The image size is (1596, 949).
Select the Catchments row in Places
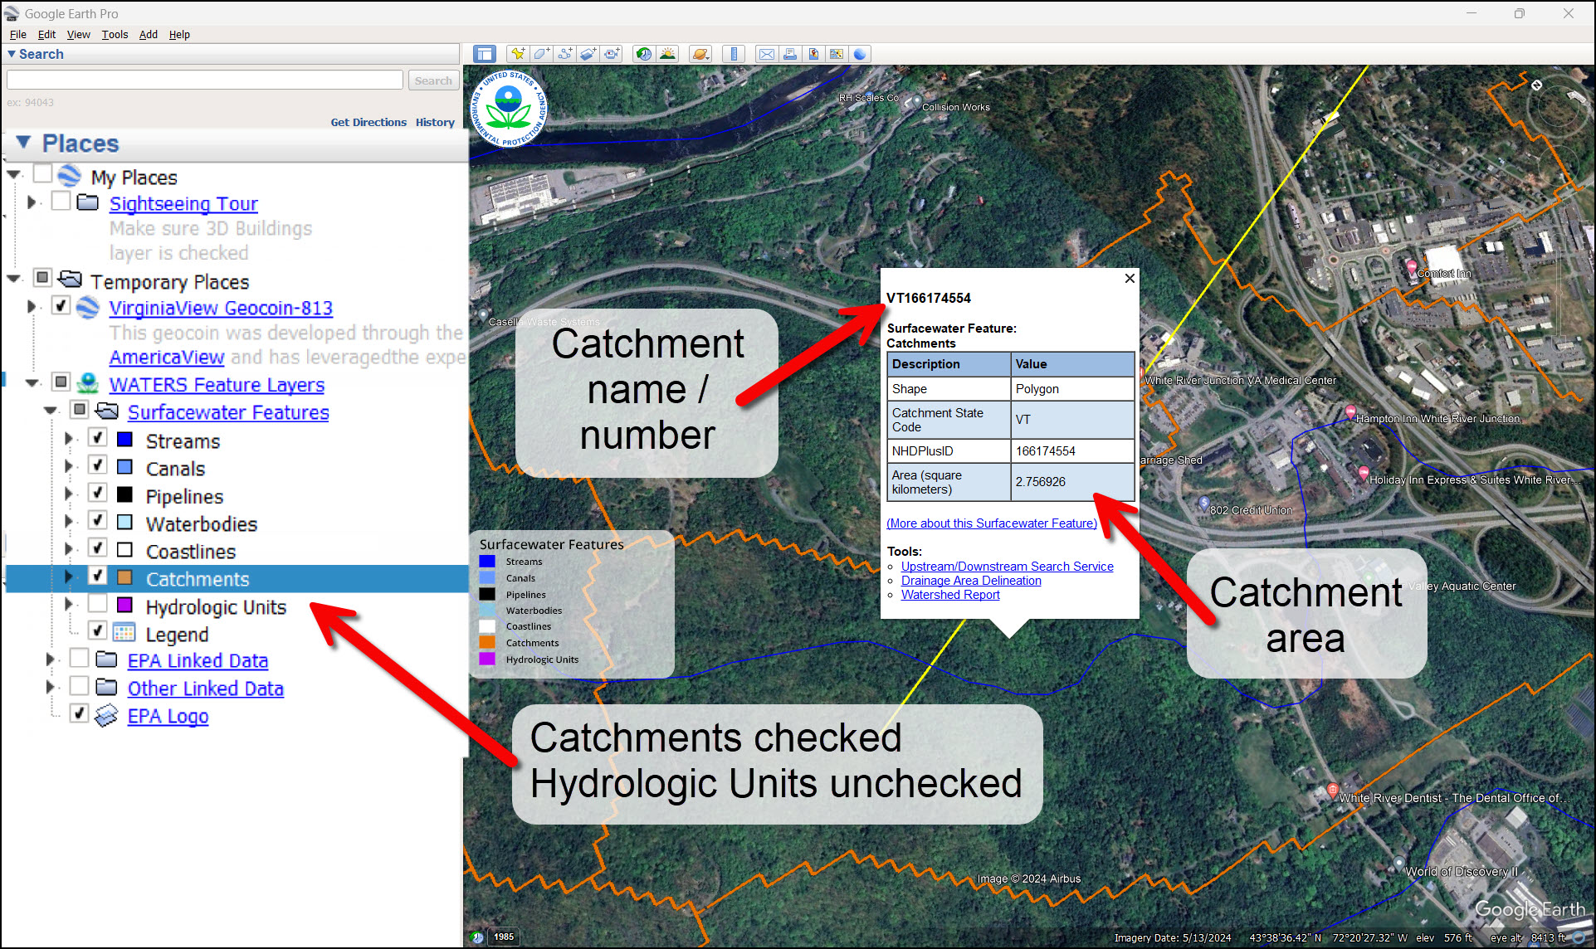(237, 578)
